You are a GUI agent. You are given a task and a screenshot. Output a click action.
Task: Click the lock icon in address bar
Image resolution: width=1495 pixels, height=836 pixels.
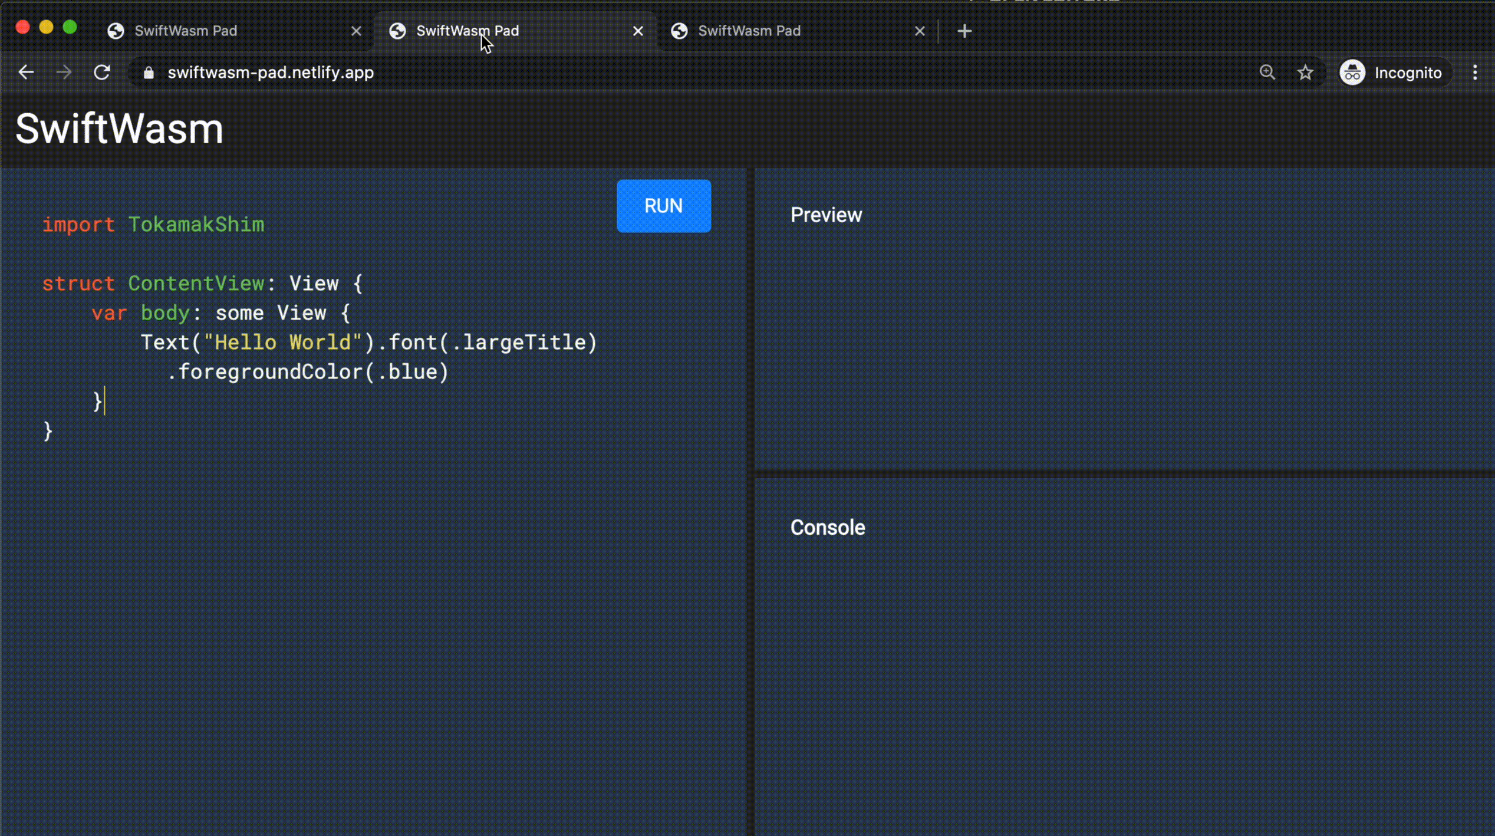tap(149, 73)
